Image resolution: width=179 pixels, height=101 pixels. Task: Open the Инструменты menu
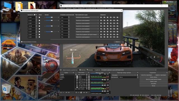[102, 8]
